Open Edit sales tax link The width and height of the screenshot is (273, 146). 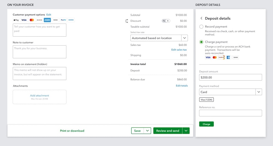(179, 50)
